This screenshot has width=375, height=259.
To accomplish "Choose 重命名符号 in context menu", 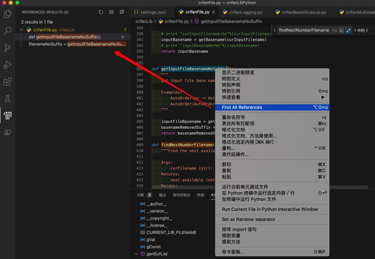I will [272, 117].
